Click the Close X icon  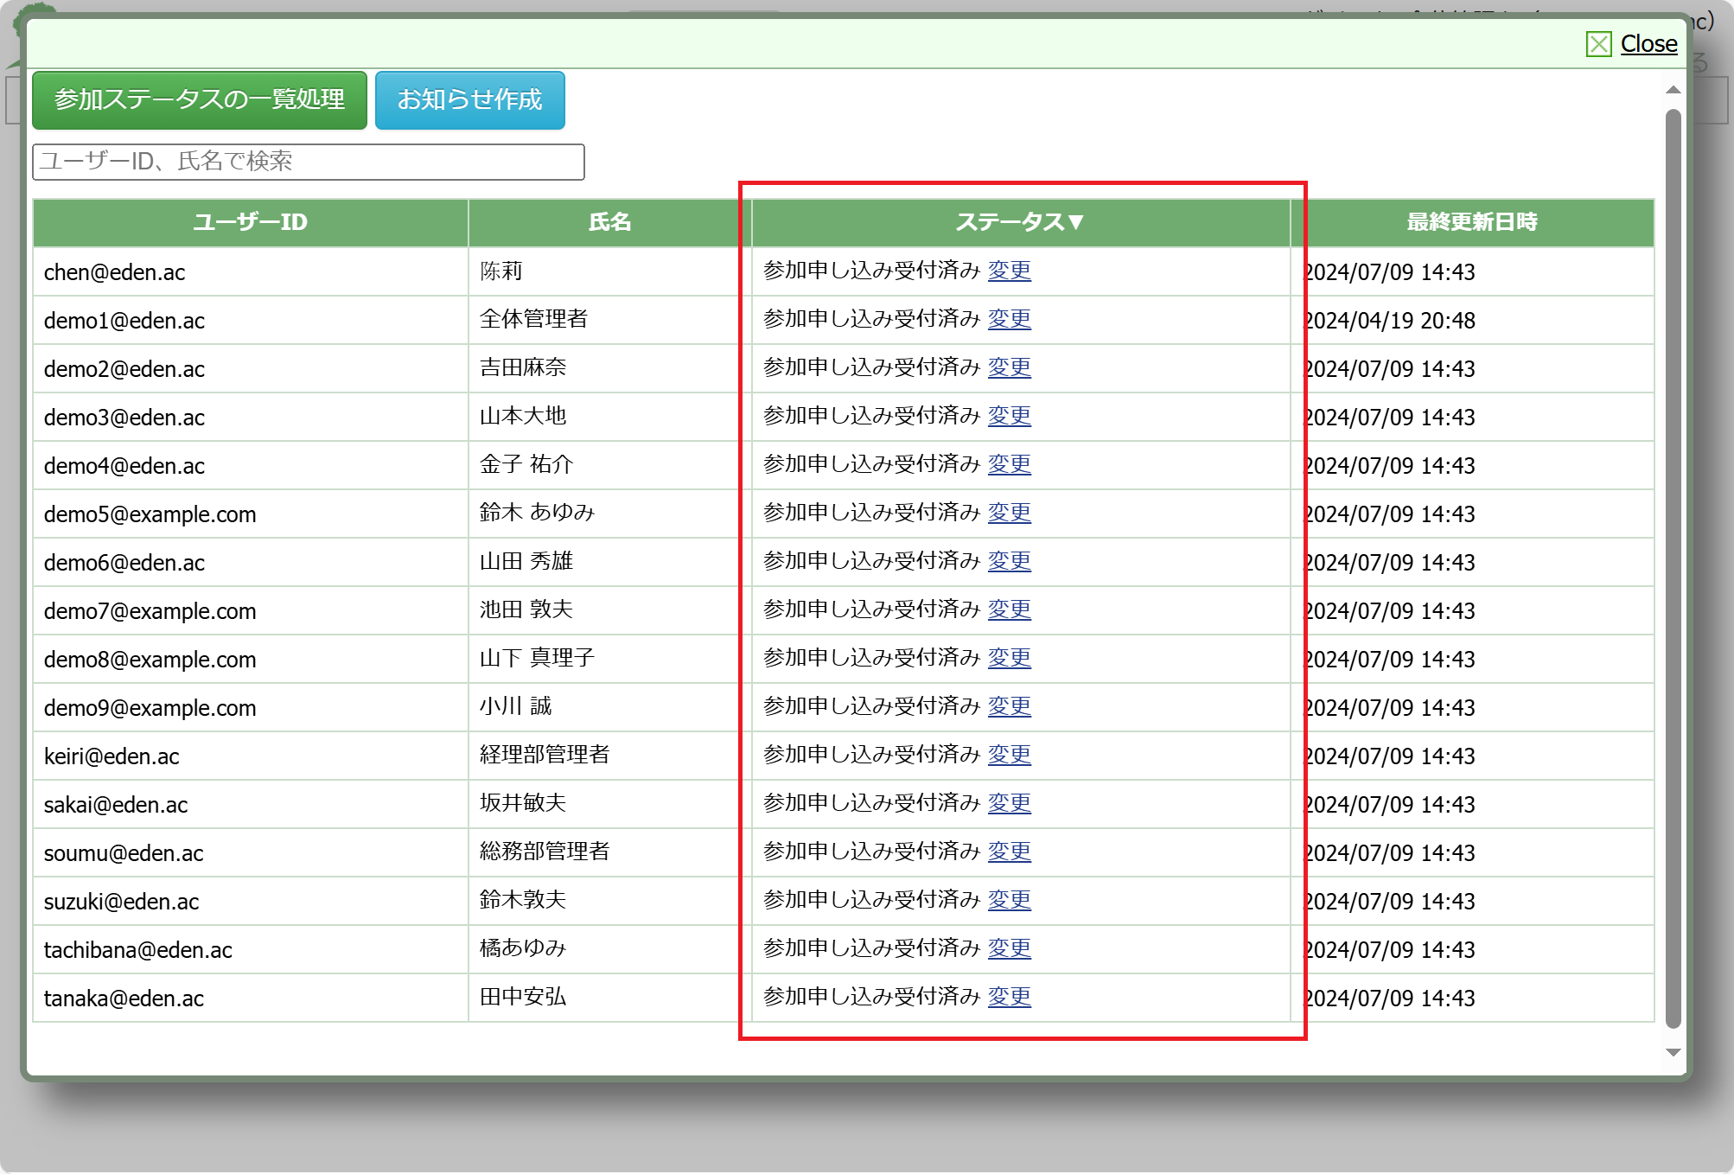pos(1598,44)
